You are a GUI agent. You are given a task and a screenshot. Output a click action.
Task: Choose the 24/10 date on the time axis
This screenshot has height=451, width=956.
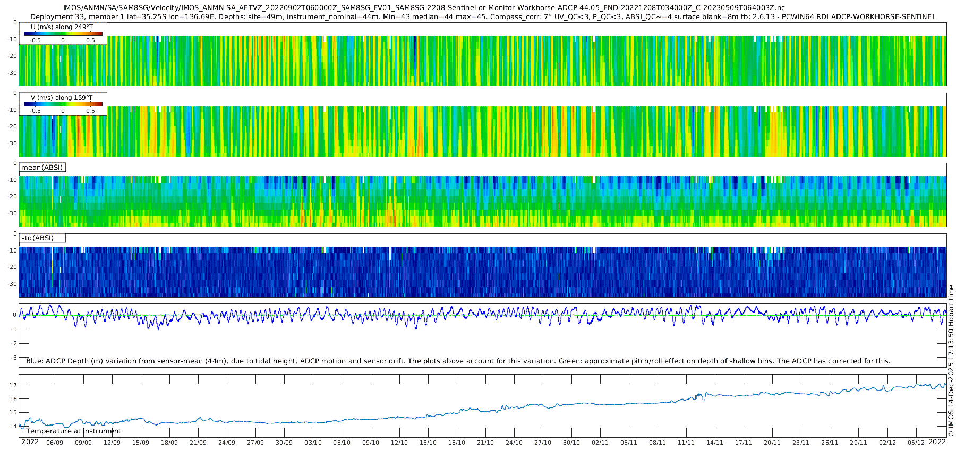[x=514, y=443]
